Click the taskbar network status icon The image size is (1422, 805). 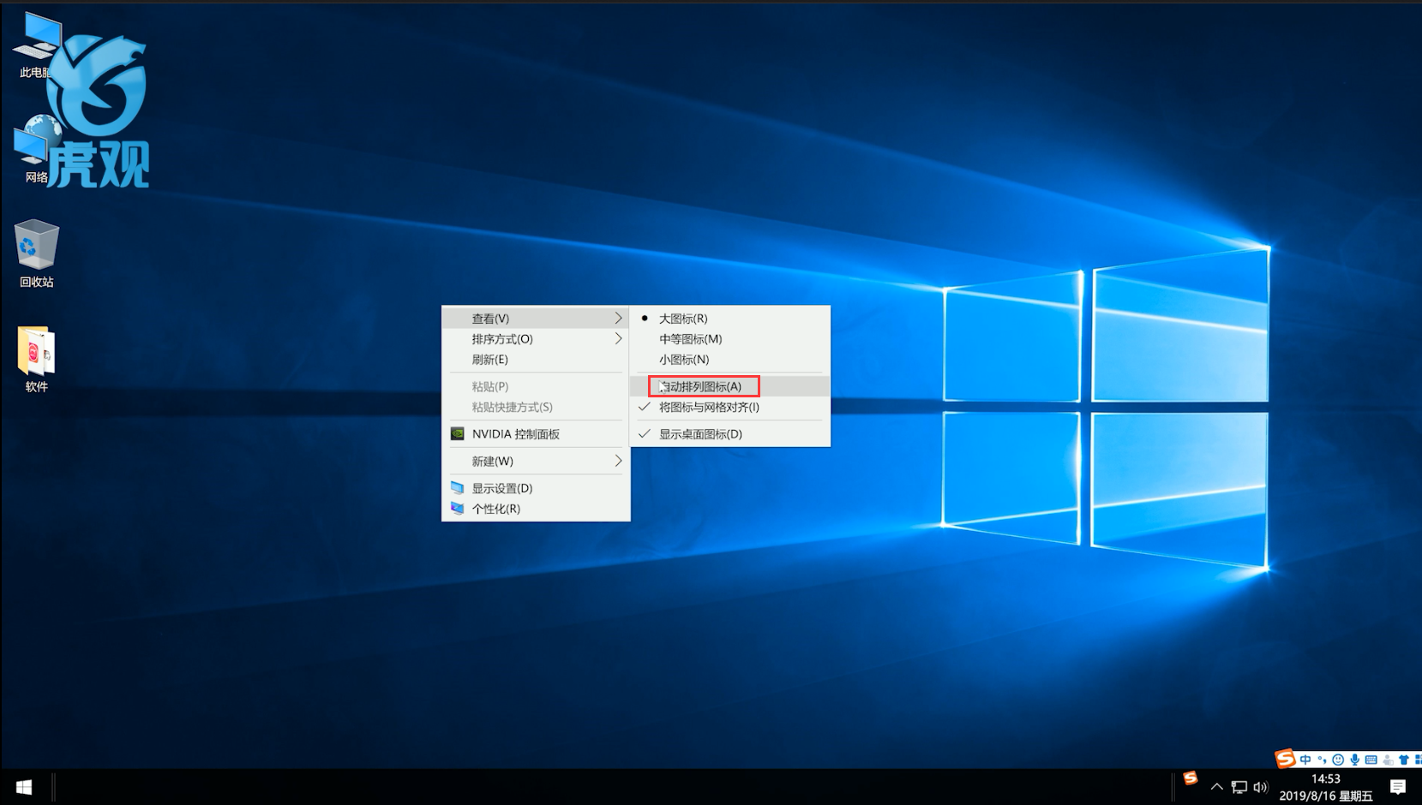(x=1239, y=787)
